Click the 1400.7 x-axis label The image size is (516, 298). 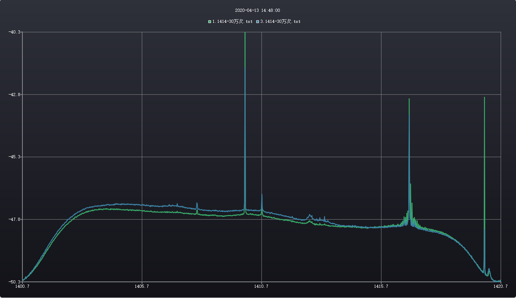click(x=22, y=287)
